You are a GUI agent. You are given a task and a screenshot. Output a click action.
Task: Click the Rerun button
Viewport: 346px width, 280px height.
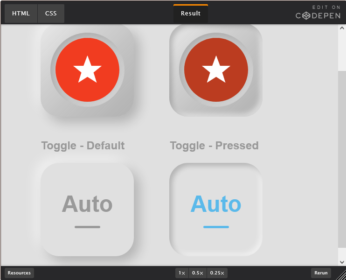[x=321, y=273]
